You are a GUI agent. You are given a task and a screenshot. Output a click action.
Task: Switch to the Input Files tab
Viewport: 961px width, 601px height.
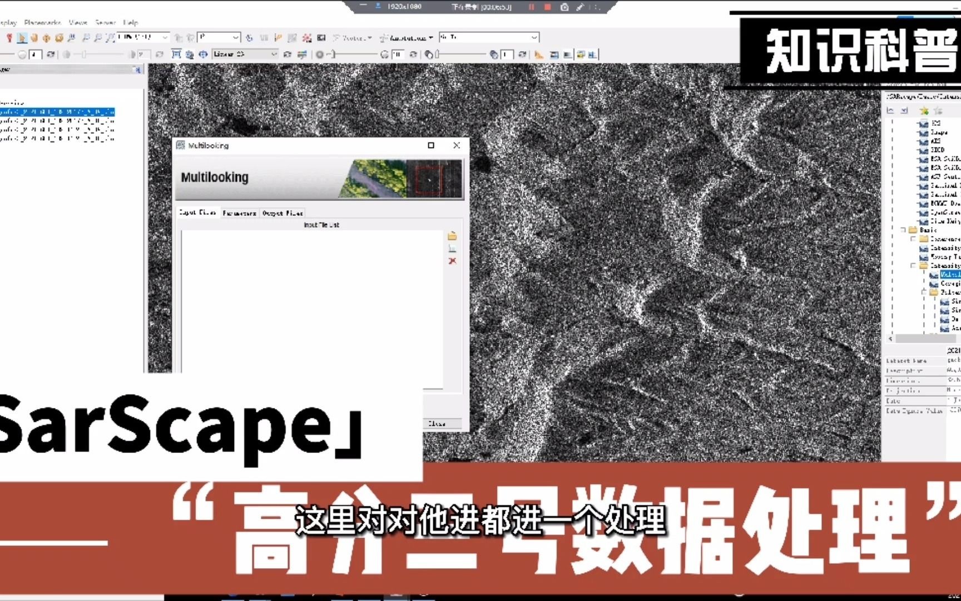click(197, 213)
